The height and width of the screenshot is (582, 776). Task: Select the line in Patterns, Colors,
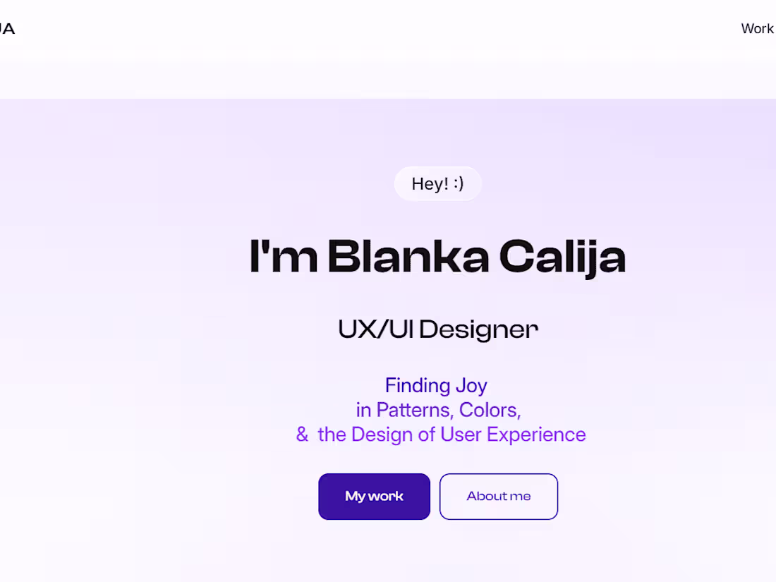pyautogui.click(x=438, y=410)
